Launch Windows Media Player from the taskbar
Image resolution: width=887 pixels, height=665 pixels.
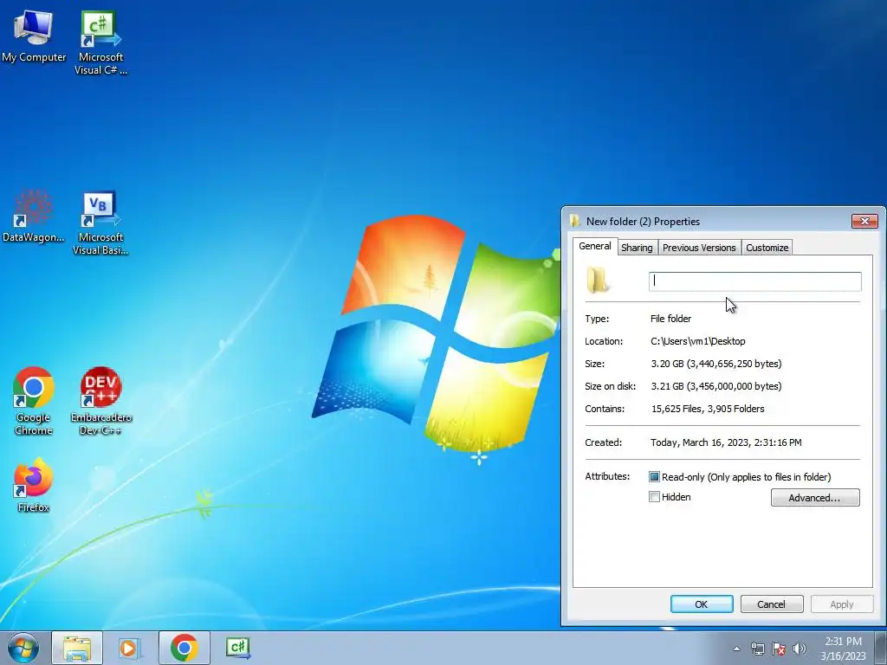tap(130, 648)
